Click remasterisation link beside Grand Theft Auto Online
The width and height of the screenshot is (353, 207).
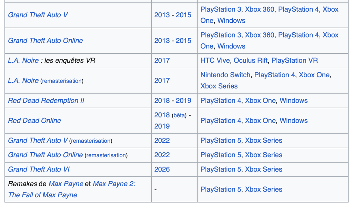[x=106, y=155]
